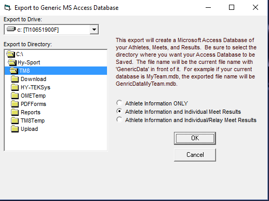Click the Download folder icon
This screenshot has height=201, width=269.
coord(15,79)
